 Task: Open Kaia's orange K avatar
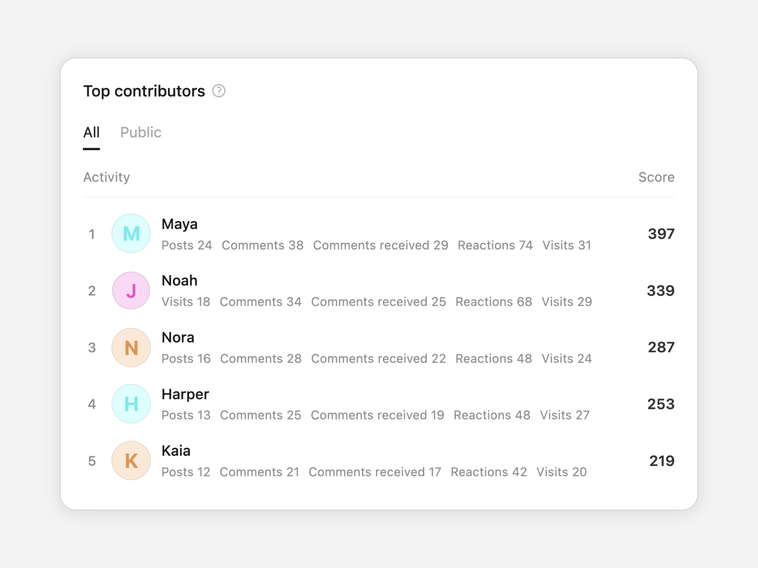(x=131, y=460)
